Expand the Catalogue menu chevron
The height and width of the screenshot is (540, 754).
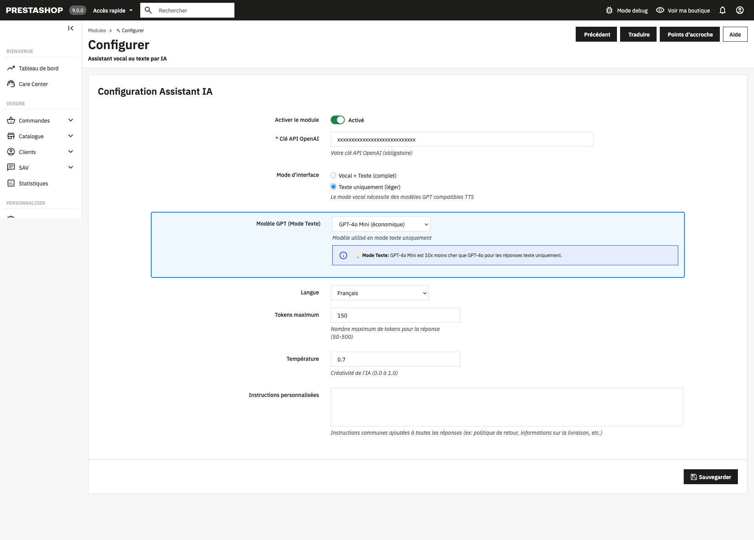[71, 136]
